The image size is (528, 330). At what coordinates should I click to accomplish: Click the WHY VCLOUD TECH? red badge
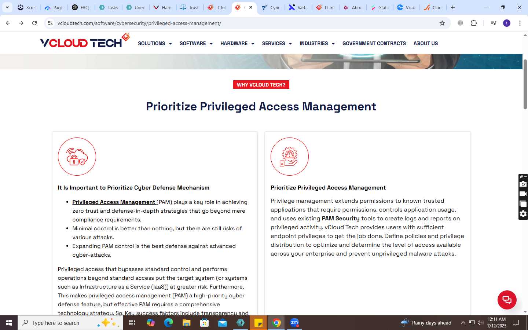coord(261,85)
